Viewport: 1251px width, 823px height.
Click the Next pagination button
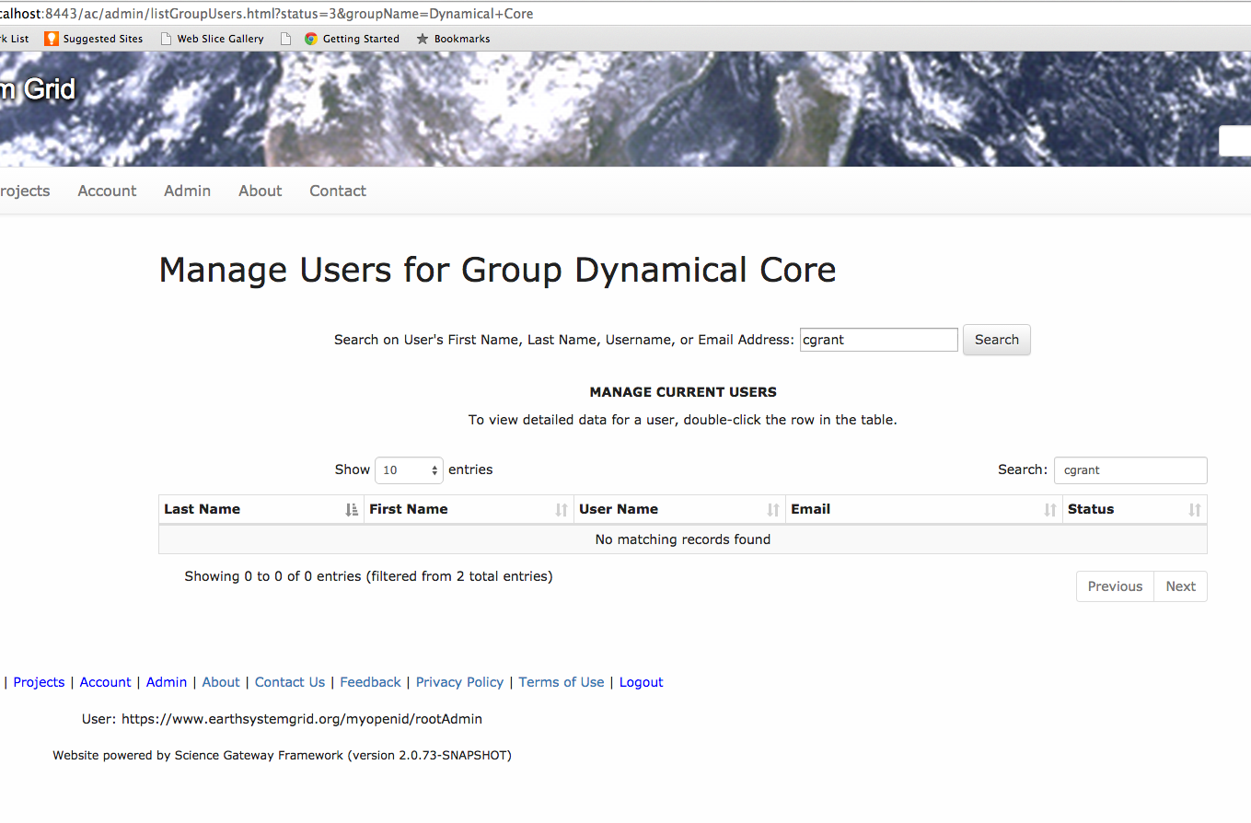1180,586
